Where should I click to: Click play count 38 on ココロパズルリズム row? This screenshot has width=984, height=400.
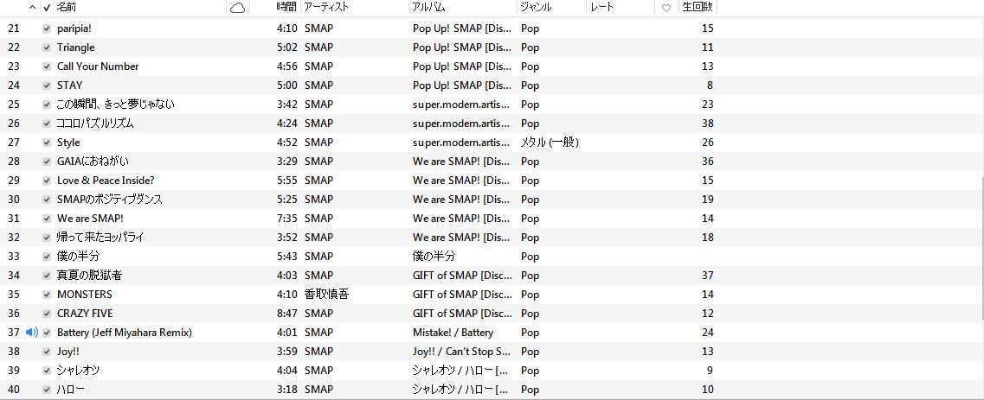pos(707,124)
